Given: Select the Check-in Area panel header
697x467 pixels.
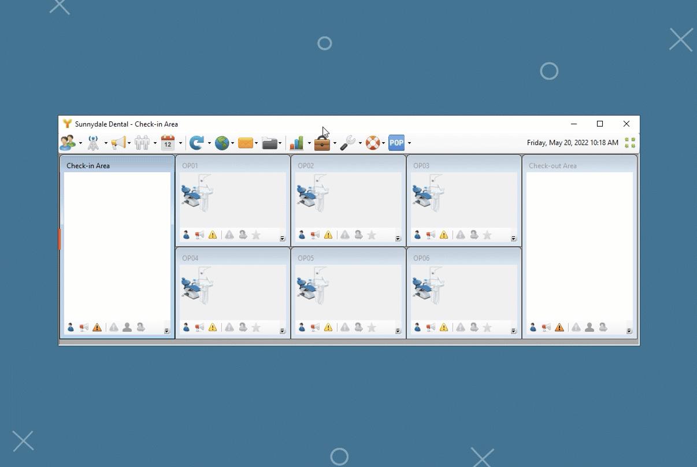Looking at the screenshot, I should click(x=117, y=165).
